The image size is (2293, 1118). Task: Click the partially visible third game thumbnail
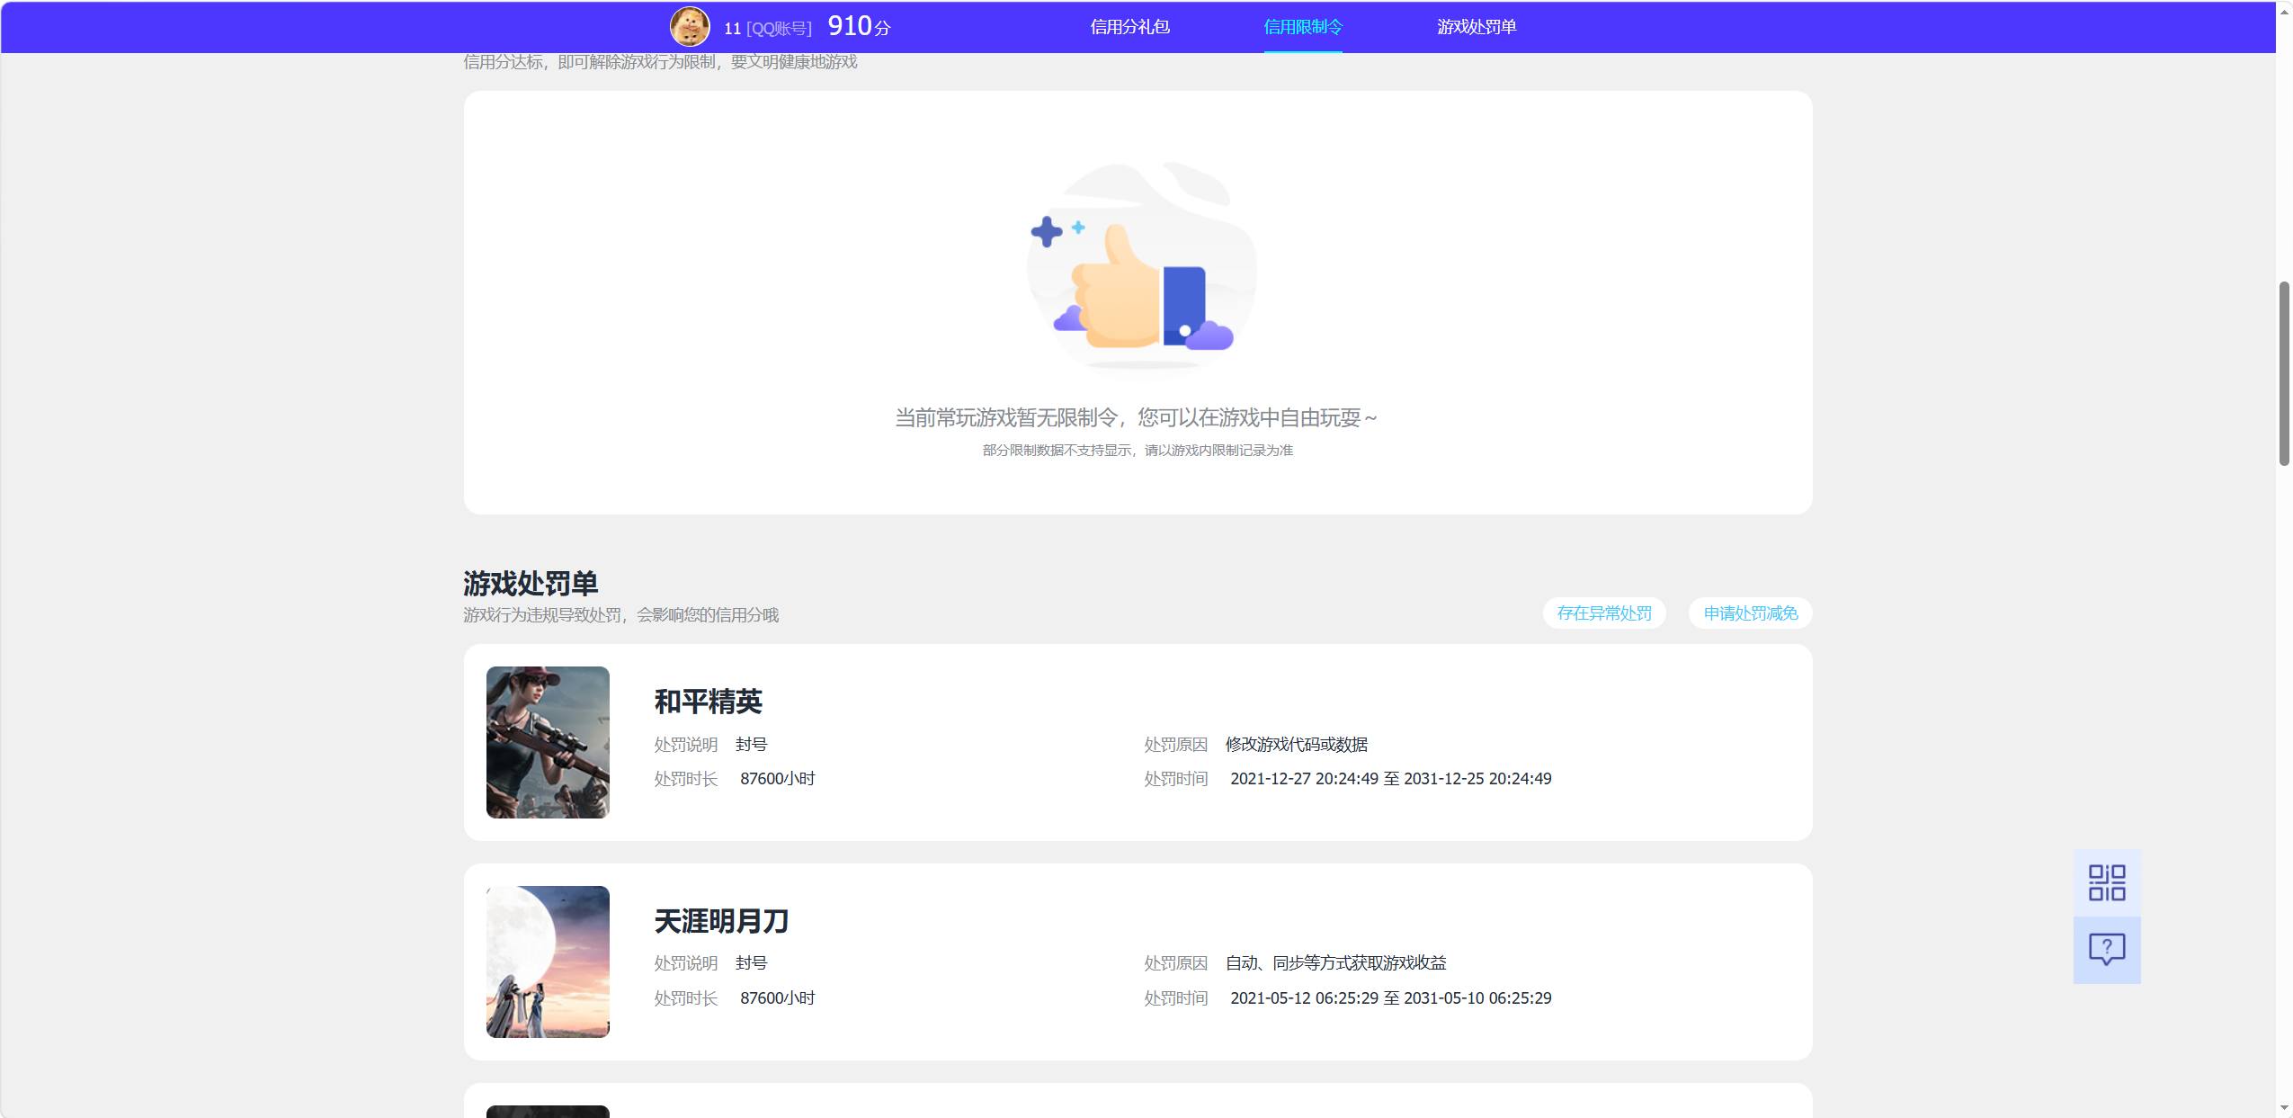pyautogui.click(x=548, y=1112)
